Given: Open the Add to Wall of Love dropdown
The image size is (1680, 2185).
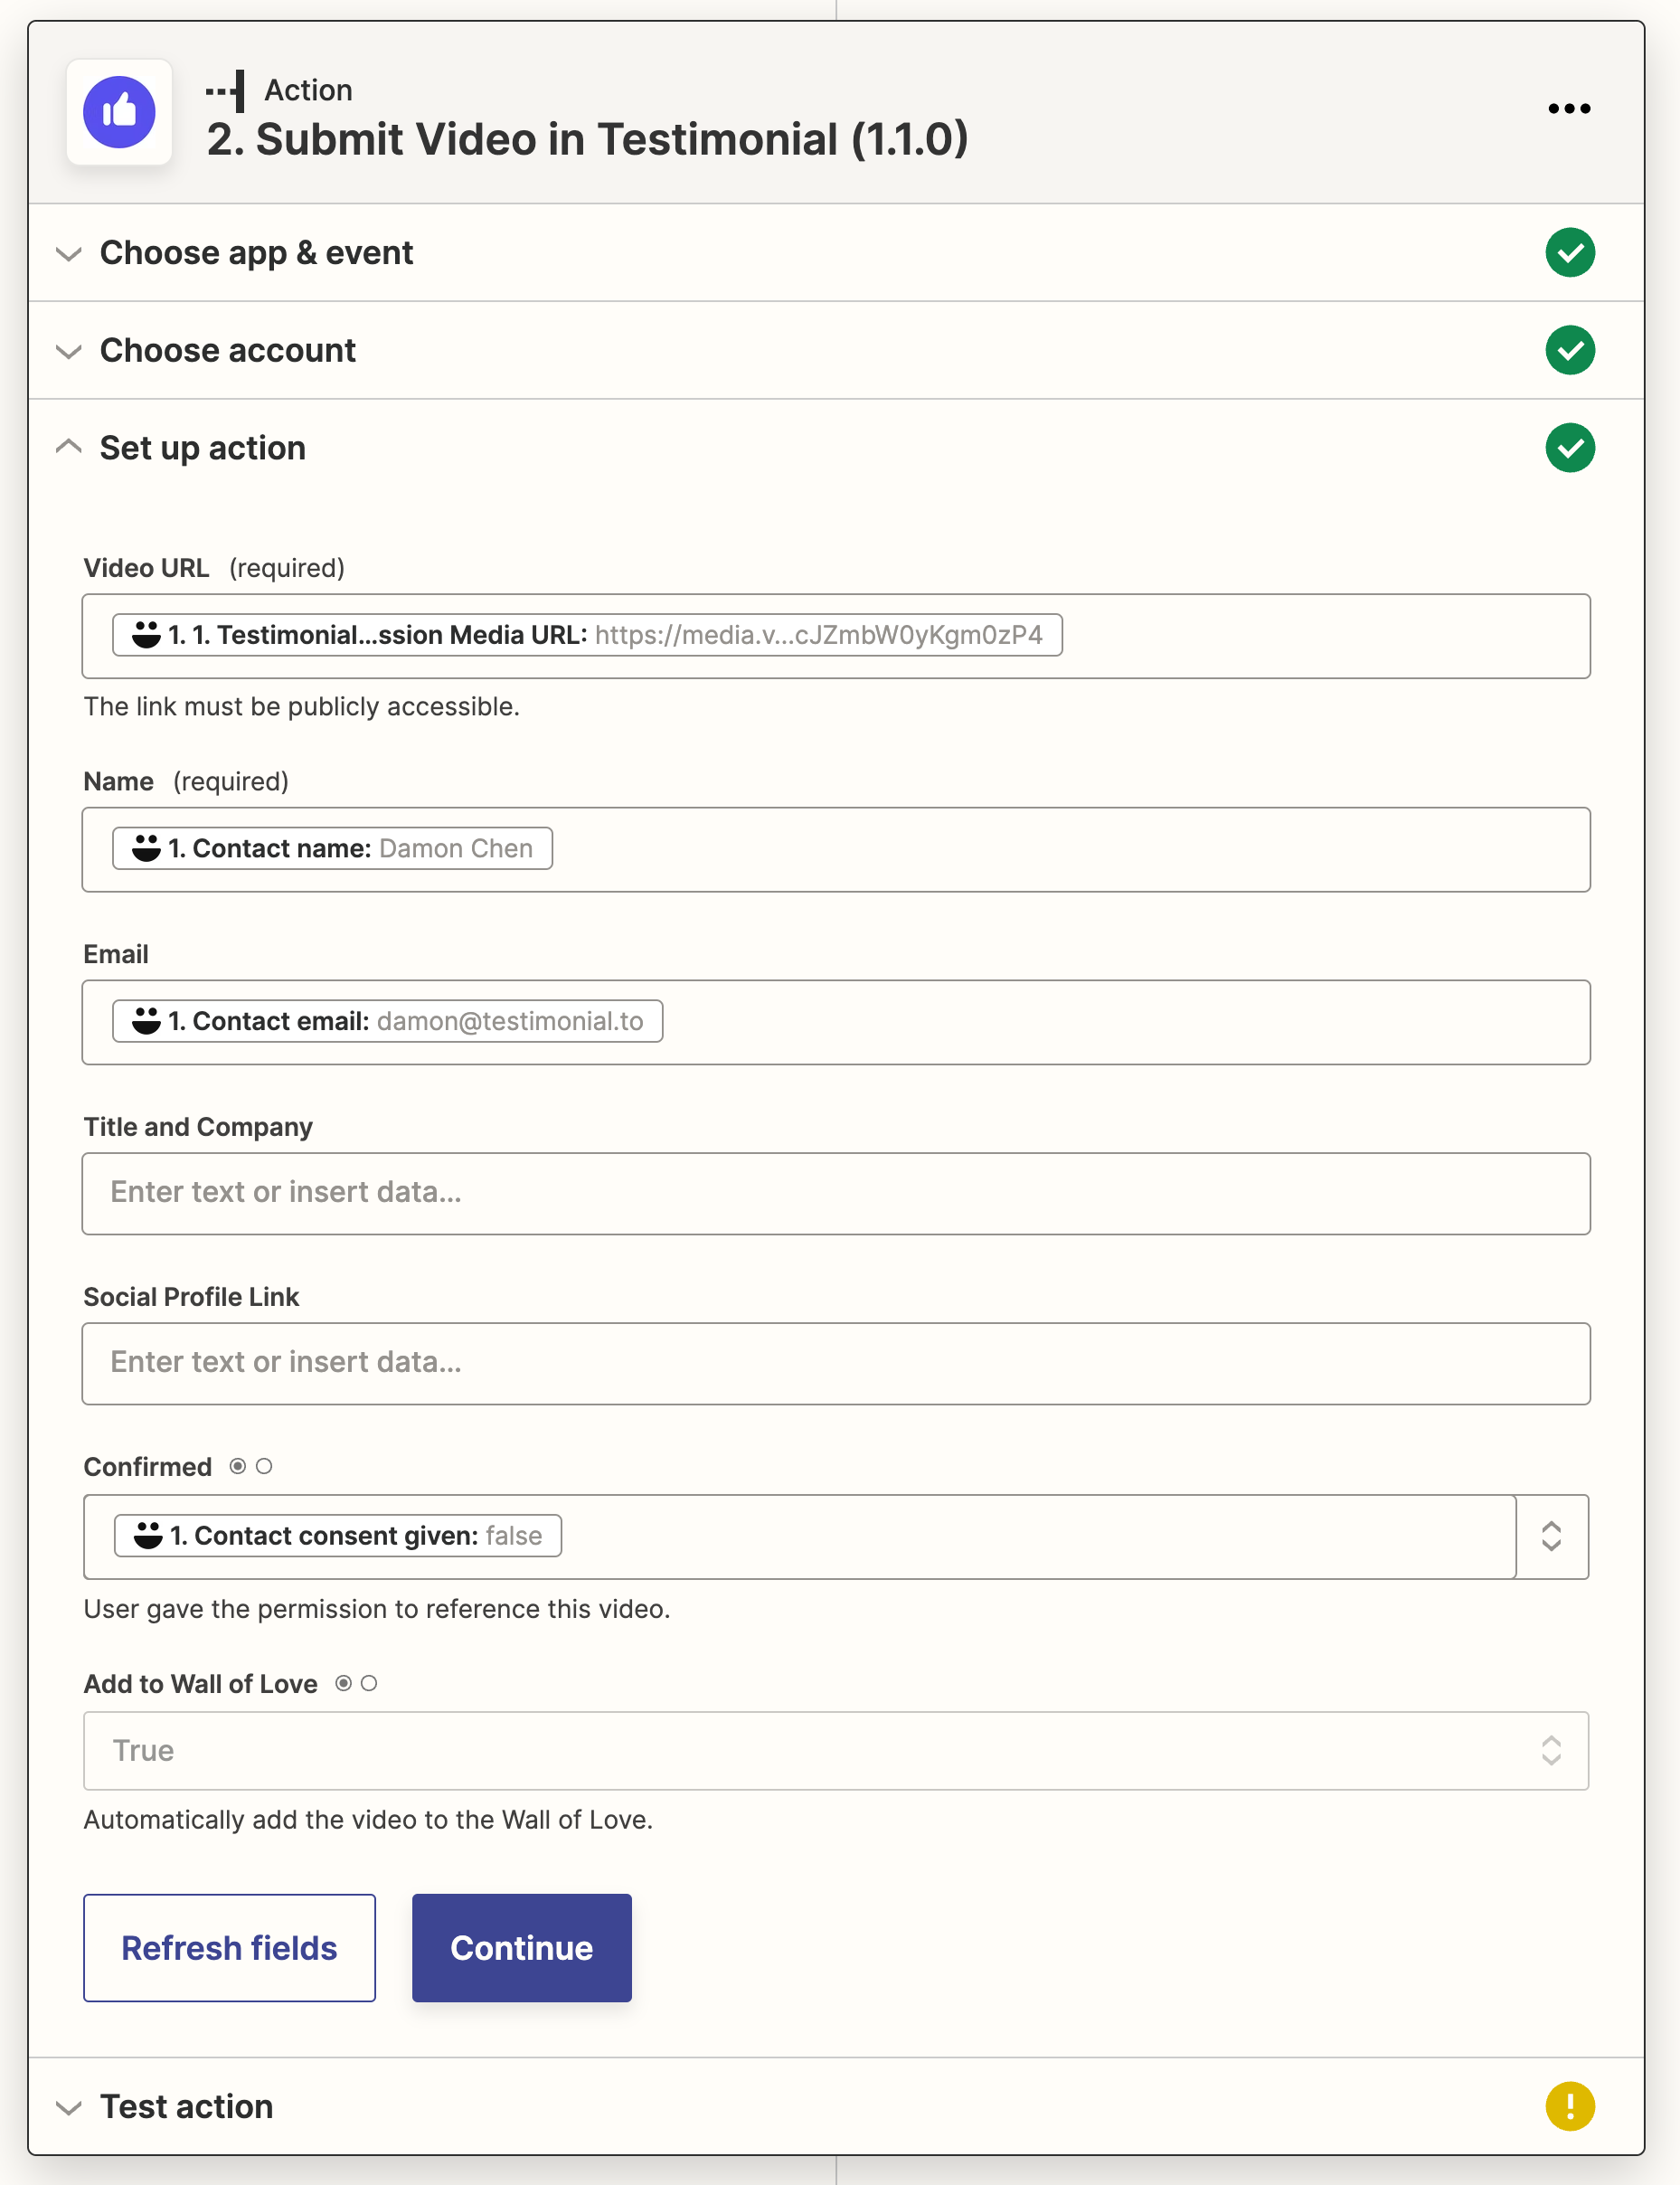Looking at the screenshot, I should [x=835, y=1750].
